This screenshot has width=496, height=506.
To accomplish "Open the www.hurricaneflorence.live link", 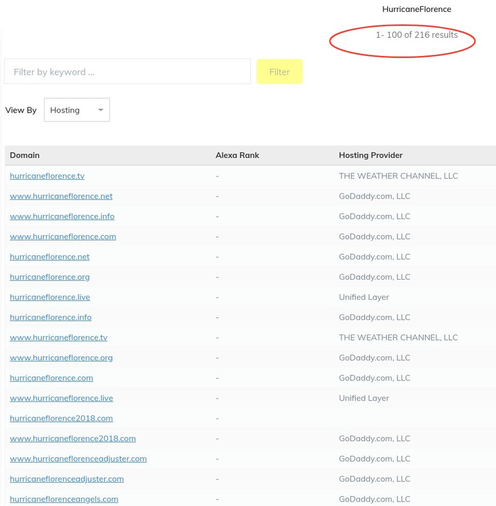I will [62, 399].
